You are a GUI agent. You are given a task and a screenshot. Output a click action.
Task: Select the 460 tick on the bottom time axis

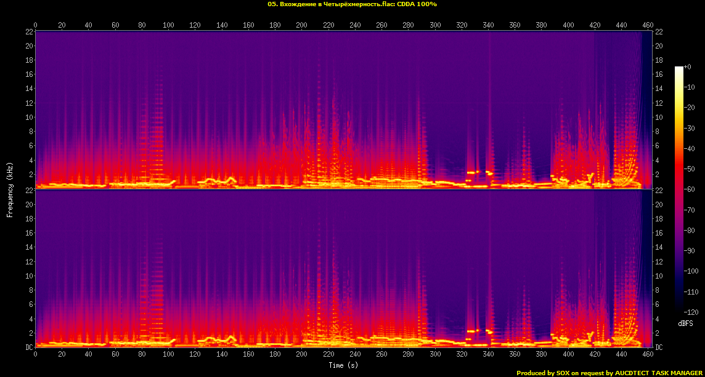(648, 354)
